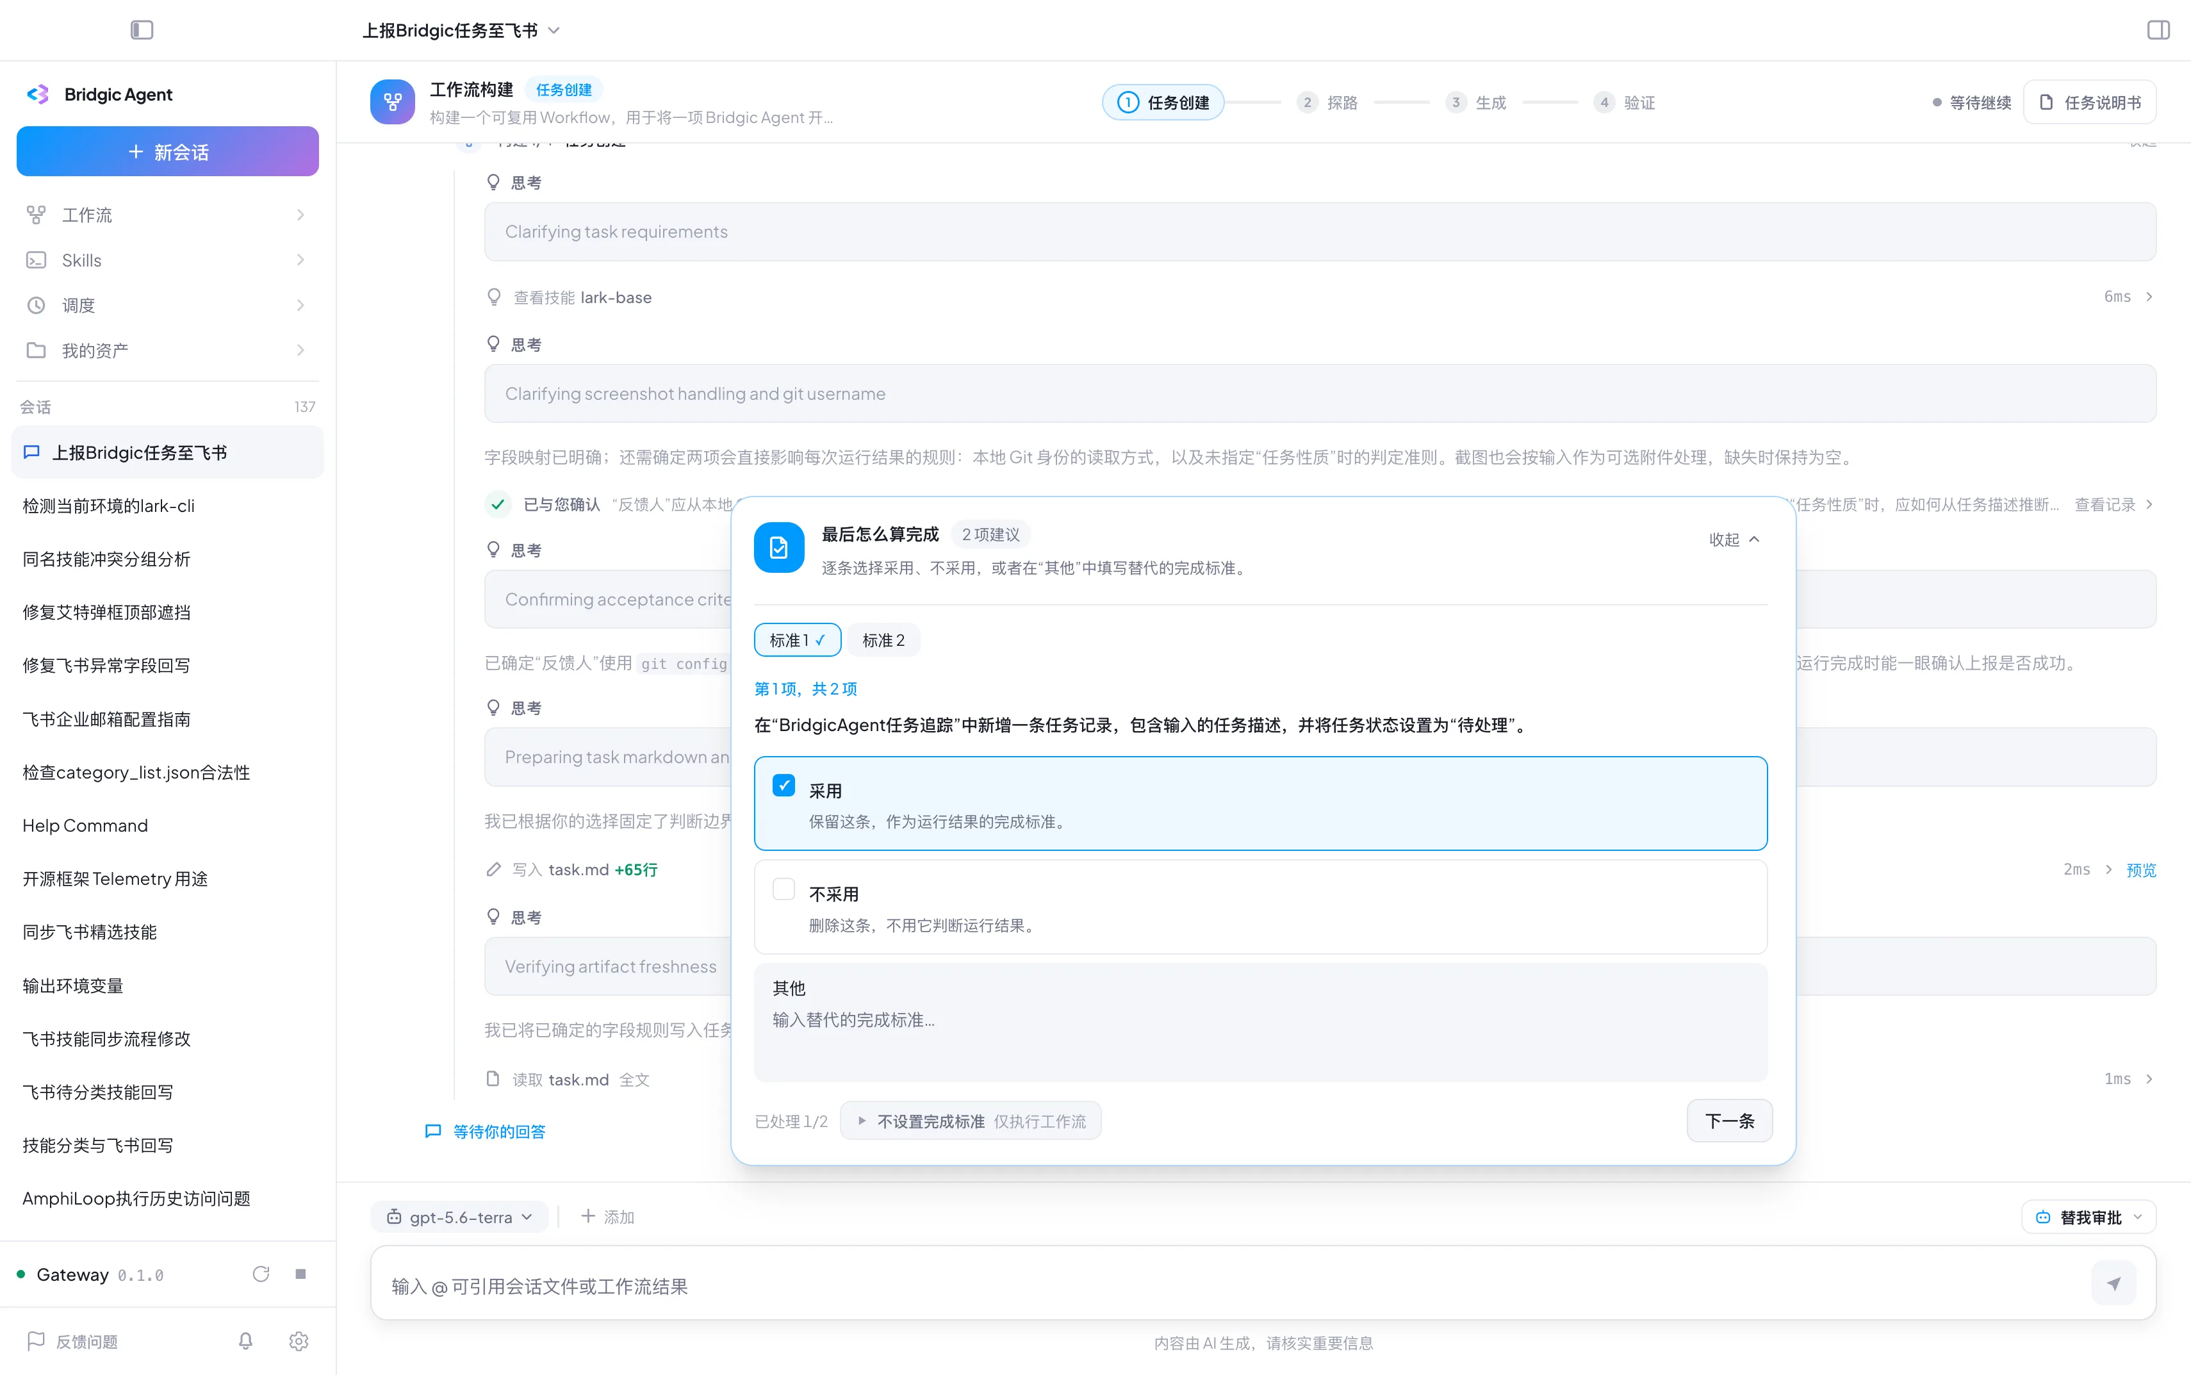
Task: Click step 2 探路 in progress bar
Action: pyautogui.click(x=1327, y=102)
